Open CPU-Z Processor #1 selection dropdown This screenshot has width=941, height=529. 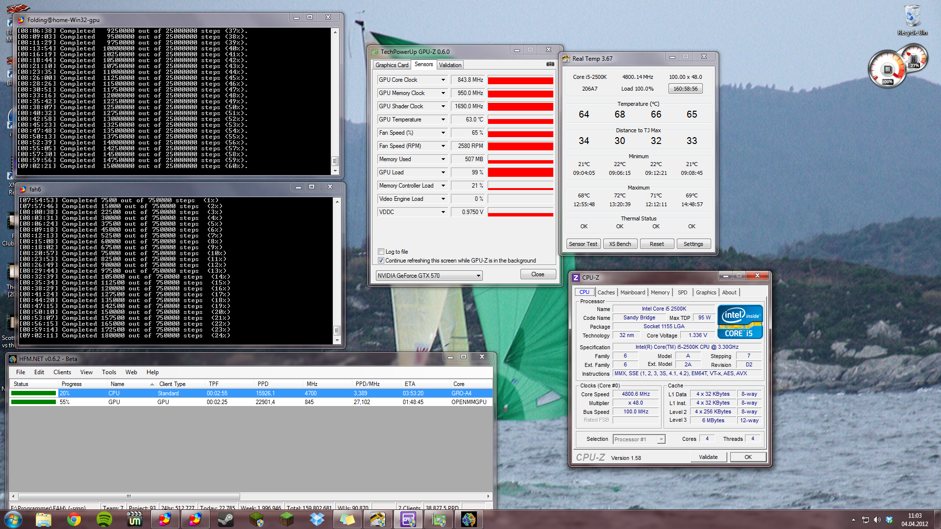coord(639,439)
